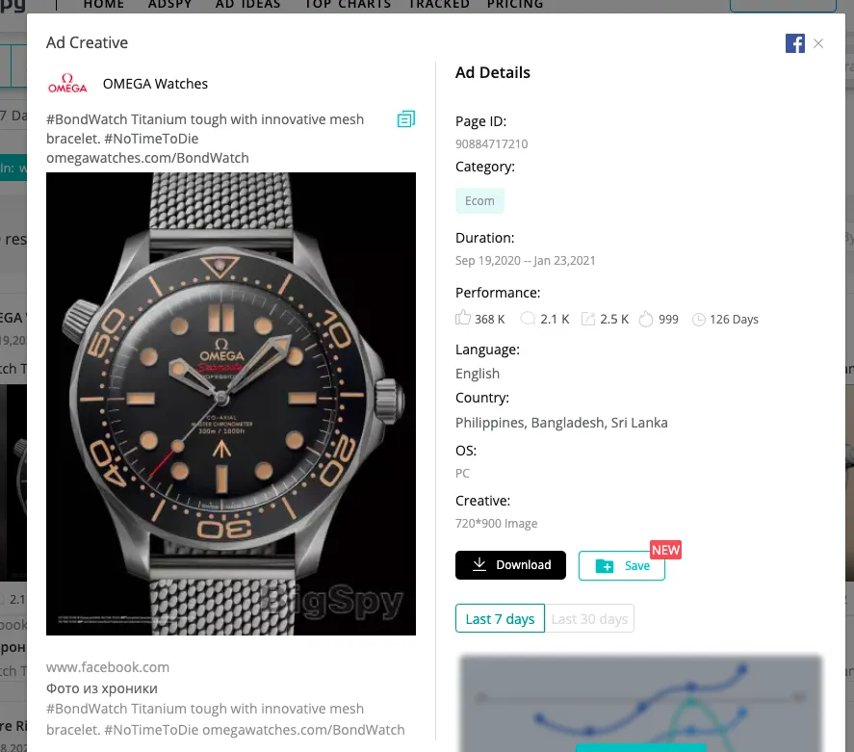Open the TOP CHARTS navigation item
854x752 pixels.
click(347, 5)
